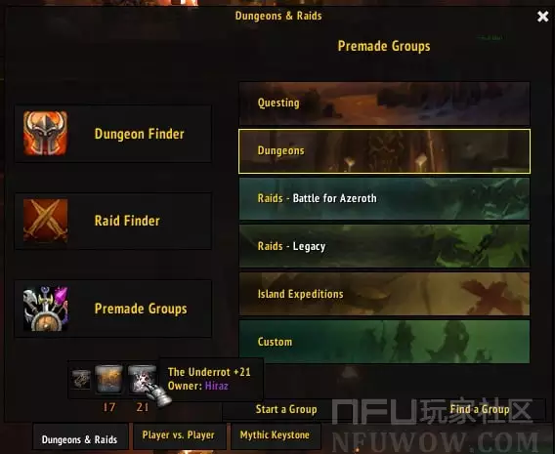This screenshot has width=555, height=454.
Task: Click the Dungeon Finder helmet icon
Action: click(45, 134)
